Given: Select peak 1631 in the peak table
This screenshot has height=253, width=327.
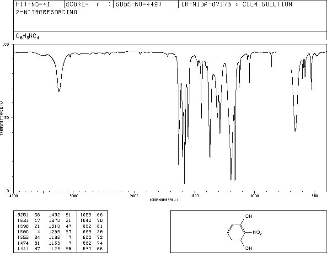Looking at the screenshot, I should pos(23,221).
